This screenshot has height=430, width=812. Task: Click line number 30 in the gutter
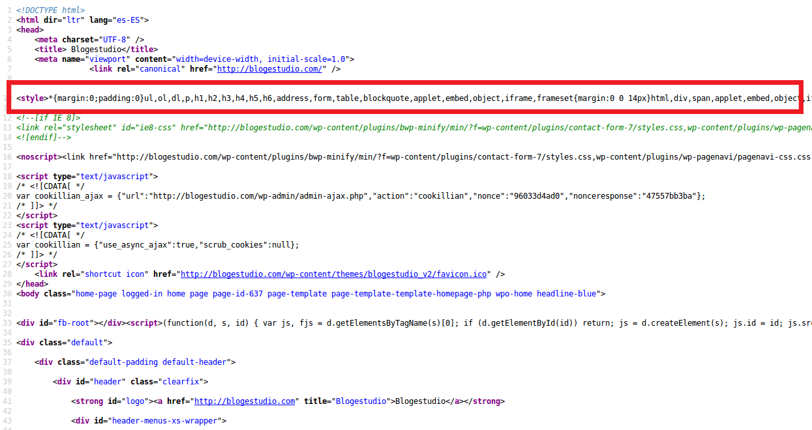click(7, 293)
